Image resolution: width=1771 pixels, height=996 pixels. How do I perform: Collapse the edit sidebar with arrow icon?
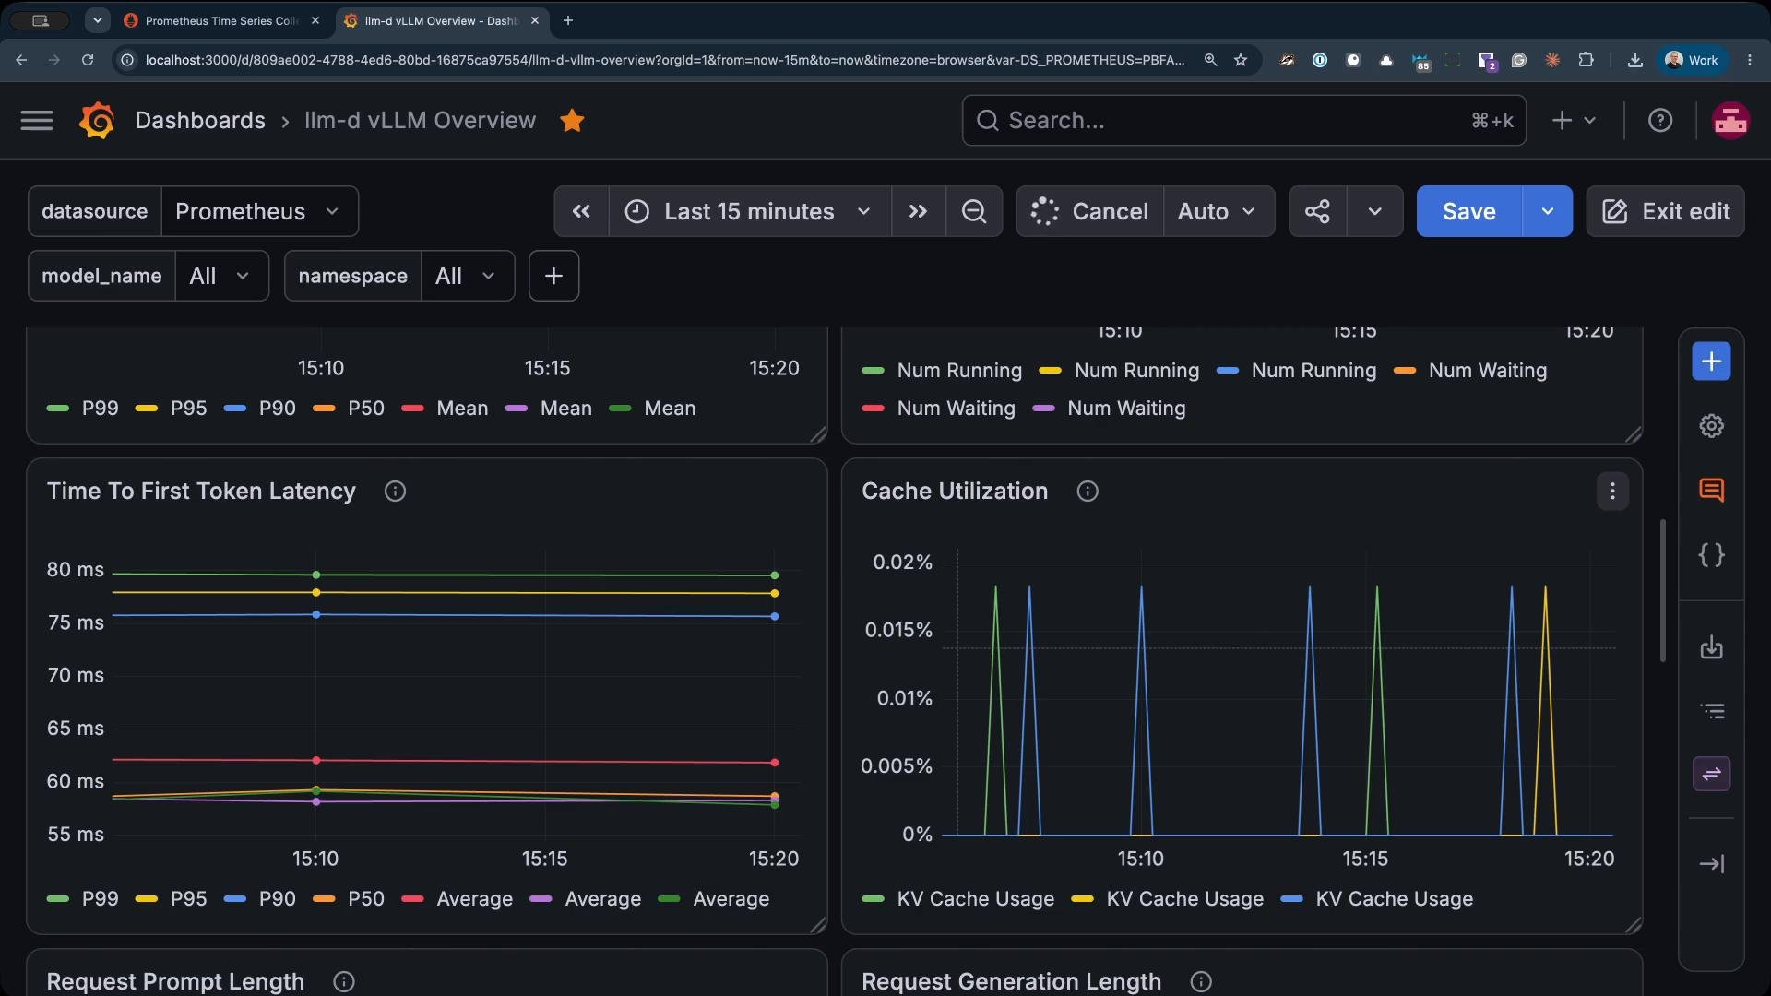tap(1712, 864)
